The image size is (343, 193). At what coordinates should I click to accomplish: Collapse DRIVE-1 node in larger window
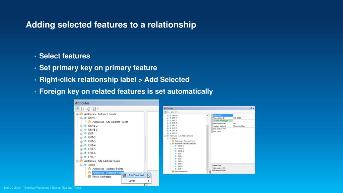coord(81,118)
